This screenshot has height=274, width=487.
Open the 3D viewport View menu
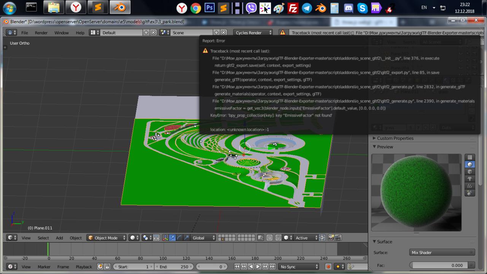click(26, 238)
